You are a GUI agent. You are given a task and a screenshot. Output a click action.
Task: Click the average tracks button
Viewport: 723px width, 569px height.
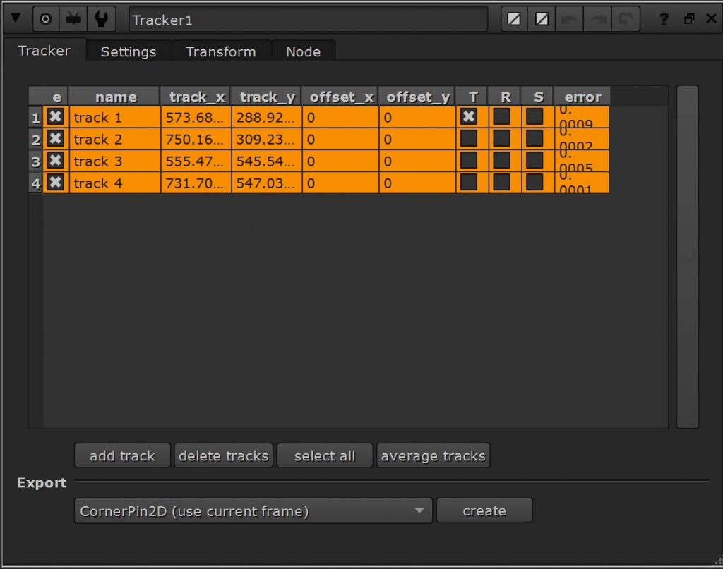click(x=434, y=455)
